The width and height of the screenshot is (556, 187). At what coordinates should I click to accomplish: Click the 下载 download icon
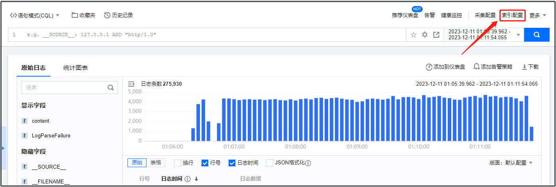point(525,67)
